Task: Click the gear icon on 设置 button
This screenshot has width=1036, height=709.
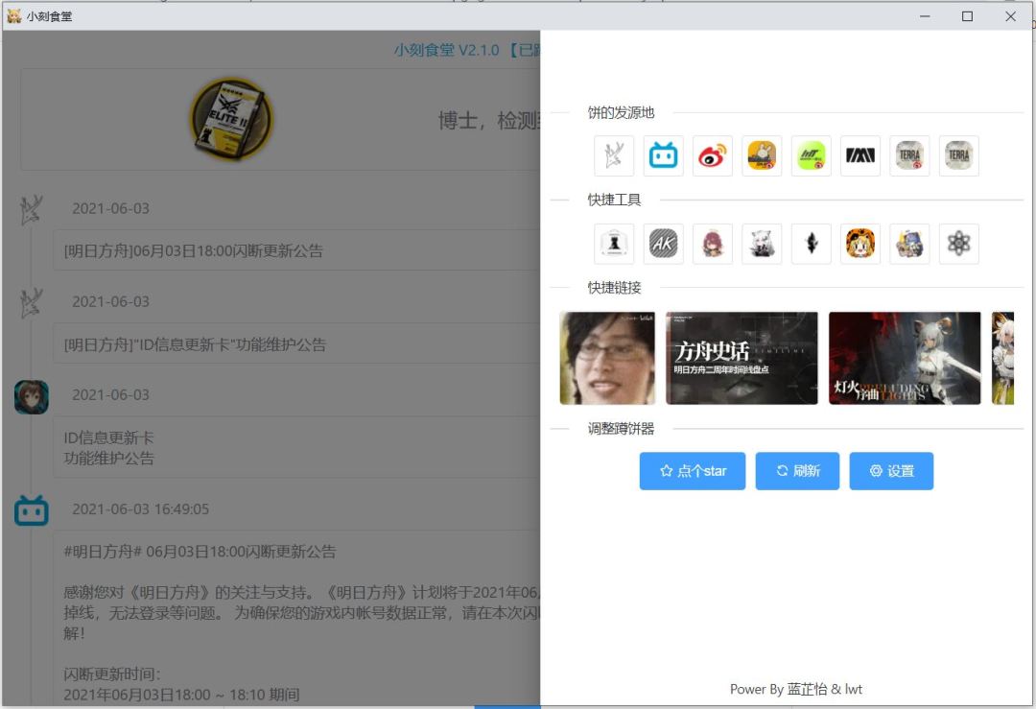Action: click(x=876, y=470)
